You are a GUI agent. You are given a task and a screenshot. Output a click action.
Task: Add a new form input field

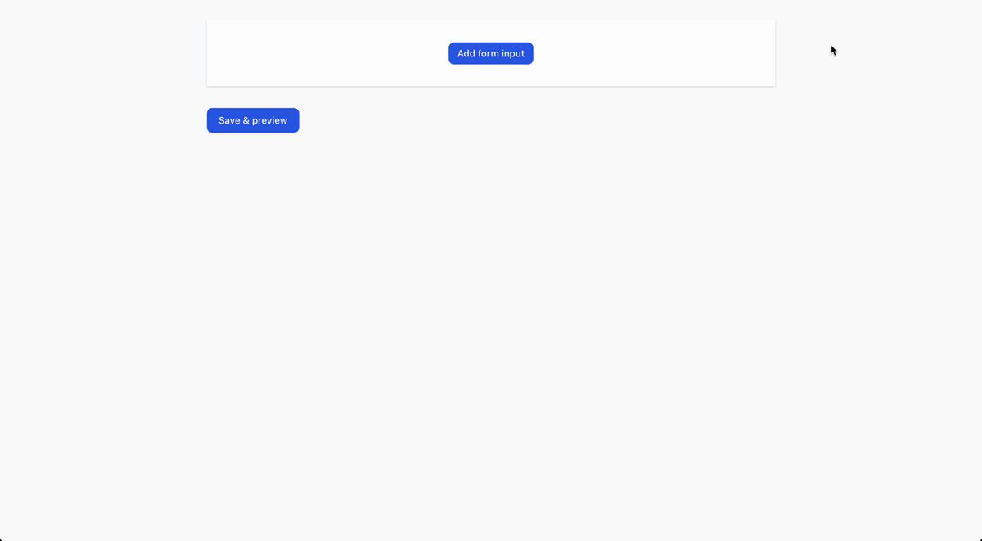[490, 53]
